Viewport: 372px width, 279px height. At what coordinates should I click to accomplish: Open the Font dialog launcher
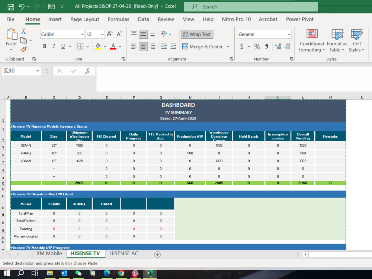pos(124,59)
